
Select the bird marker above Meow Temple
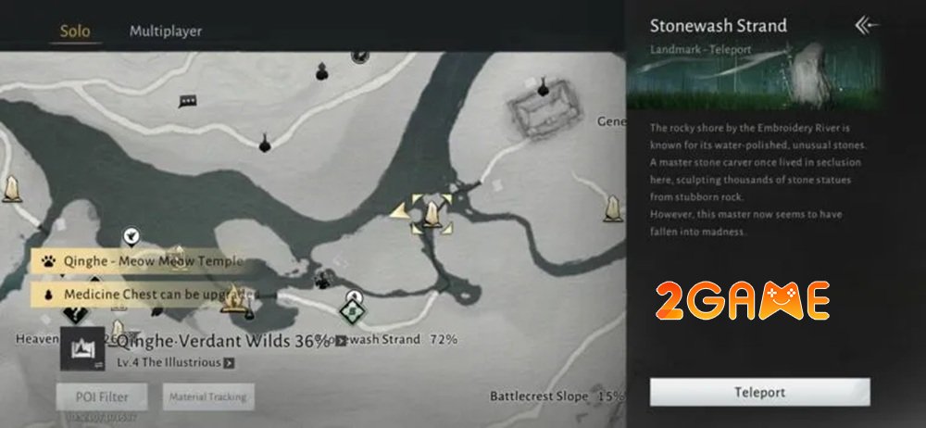[x=131, y=237]
